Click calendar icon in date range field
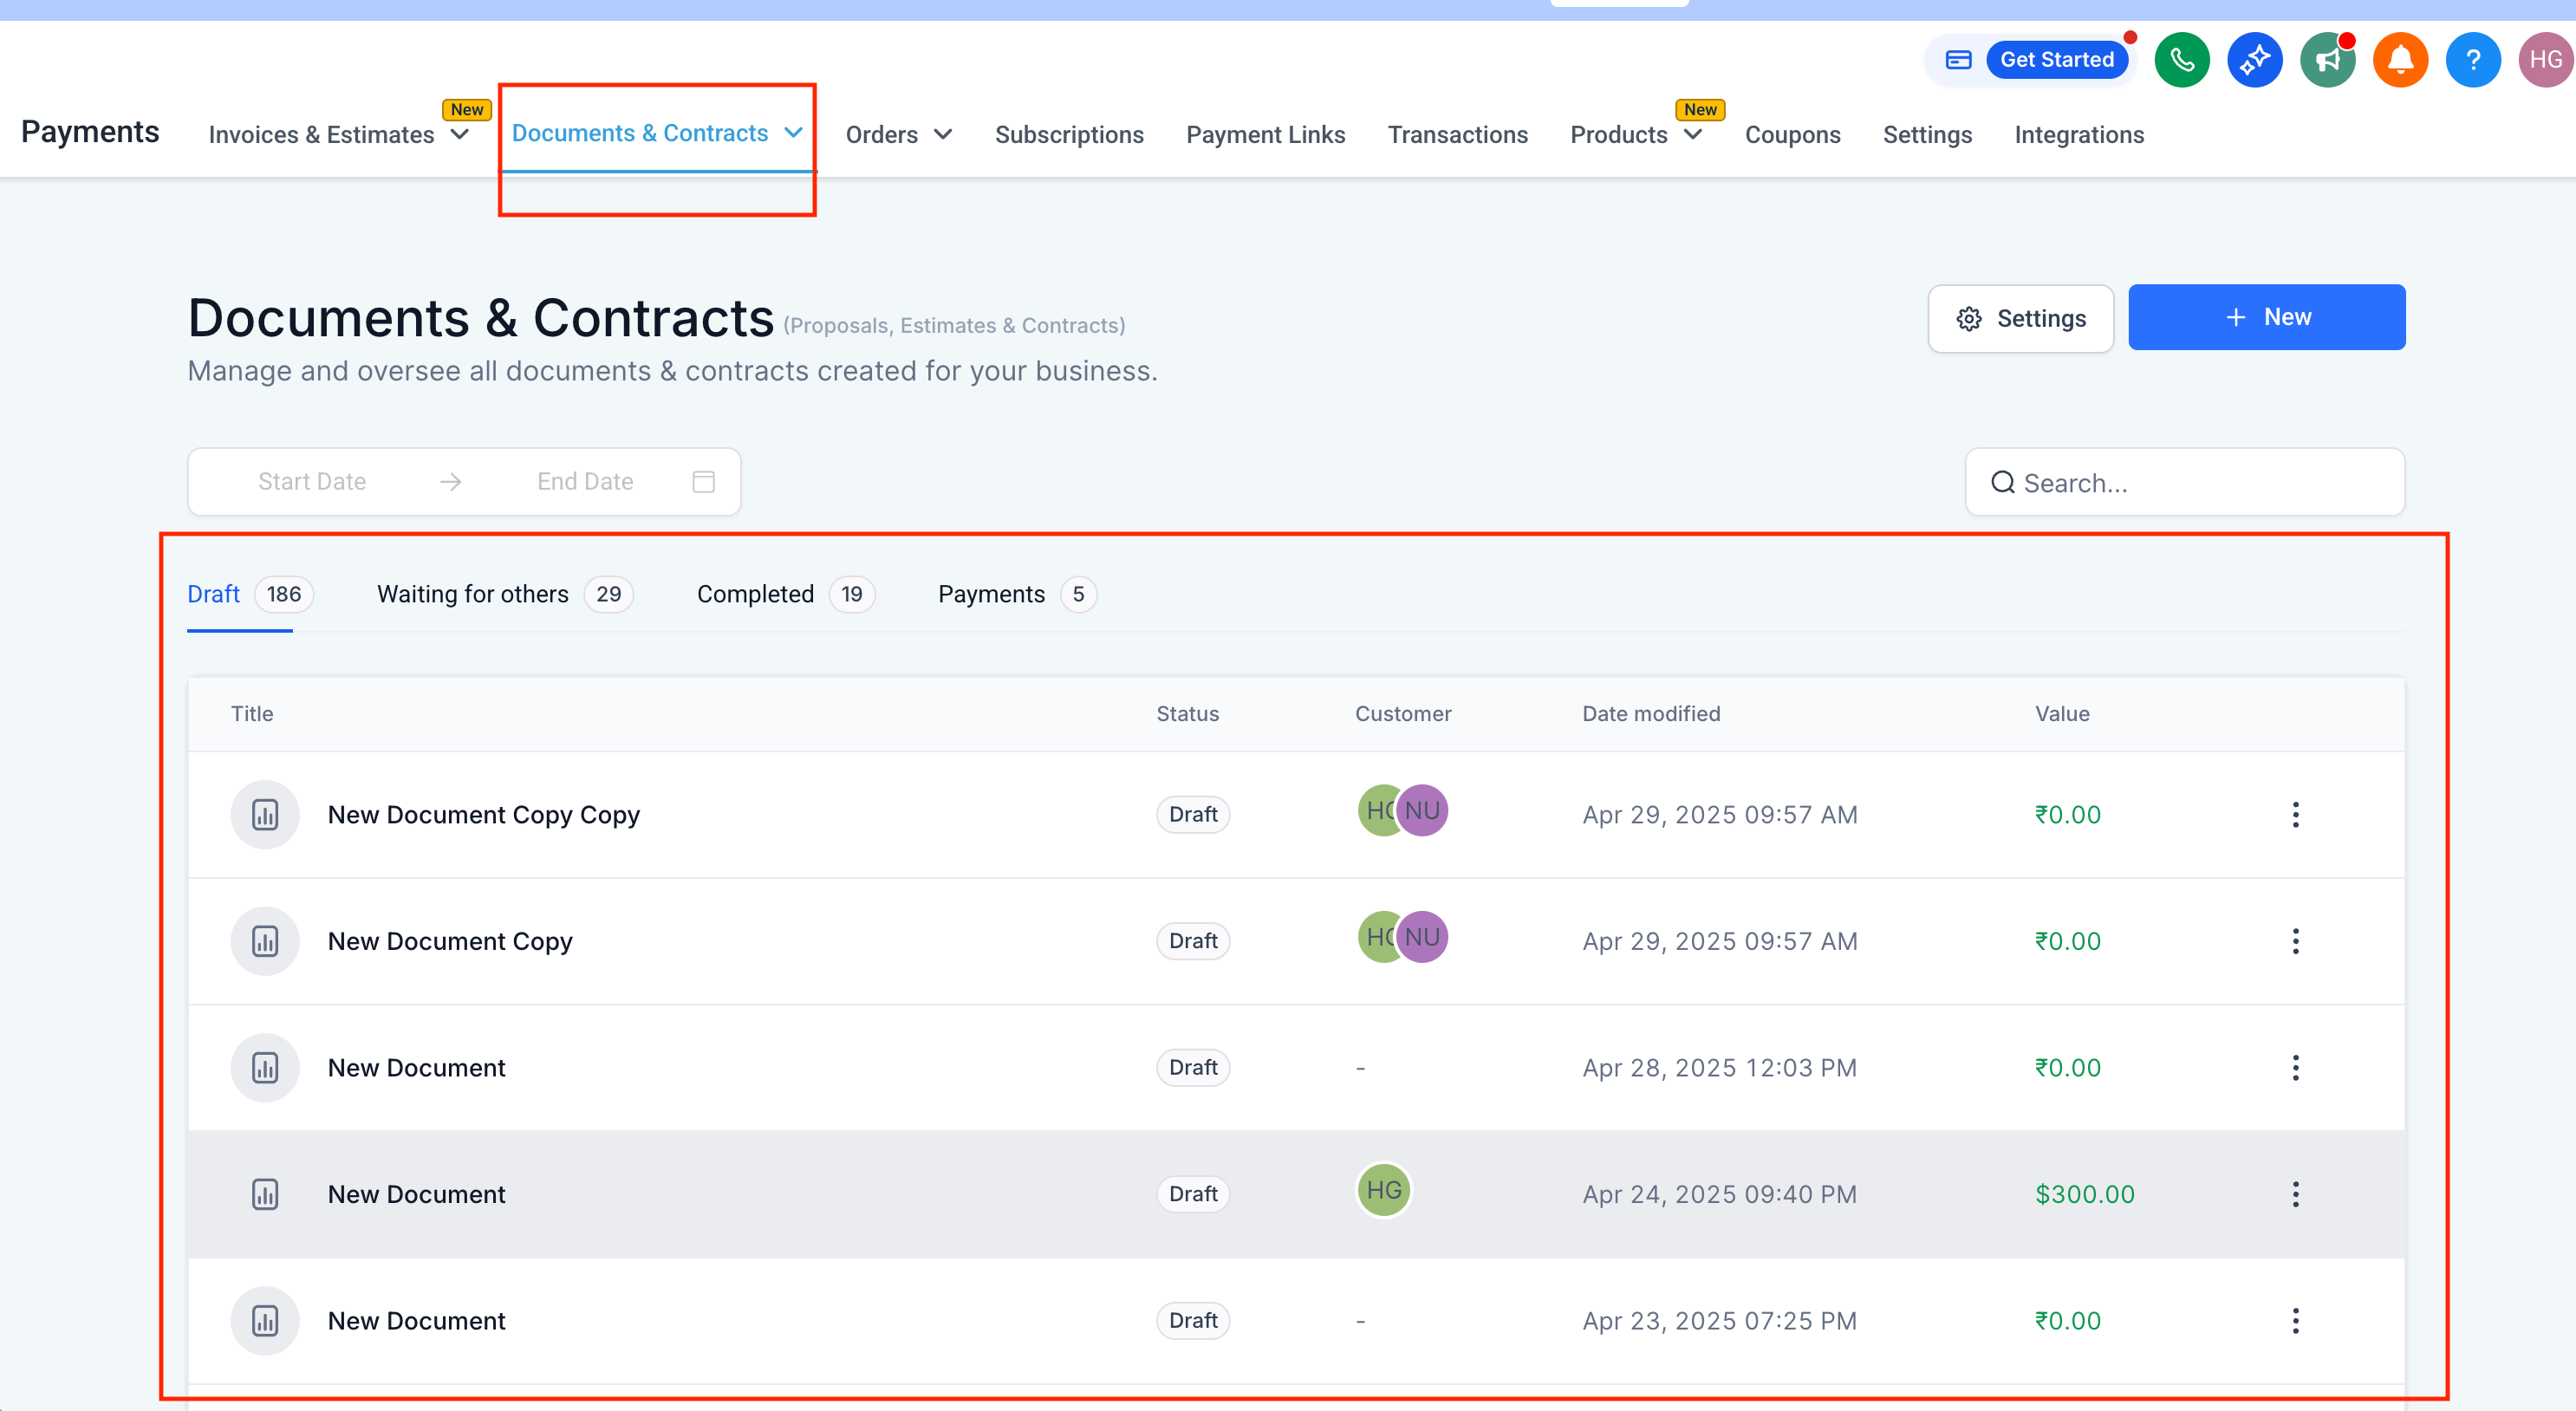Viewport: 2576px width, 1411px height. [x=703, y=482]
